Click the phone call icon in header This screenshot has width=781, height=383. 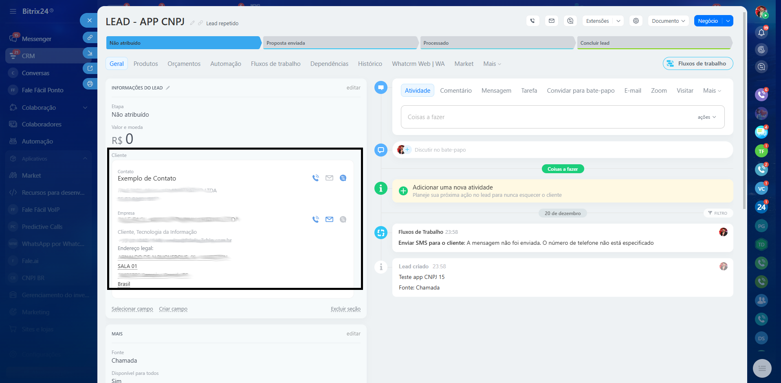(x=532, y=21)
